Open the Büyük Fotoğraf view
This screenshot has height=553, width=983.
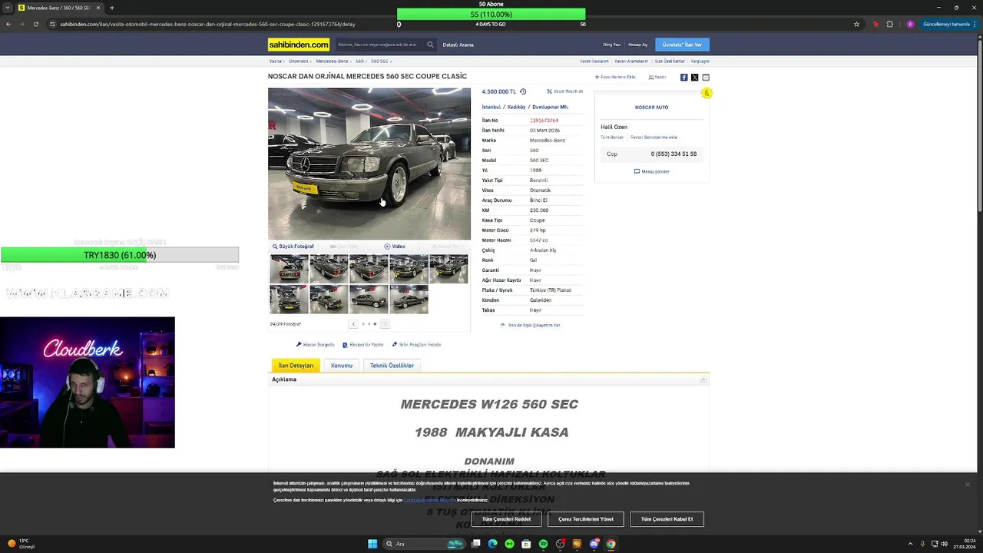(x=293, y=247)
